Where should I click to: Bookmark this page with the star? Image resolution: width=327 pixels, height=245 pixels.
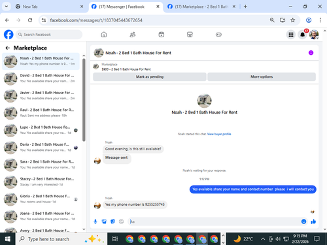(x=293, y=20)
